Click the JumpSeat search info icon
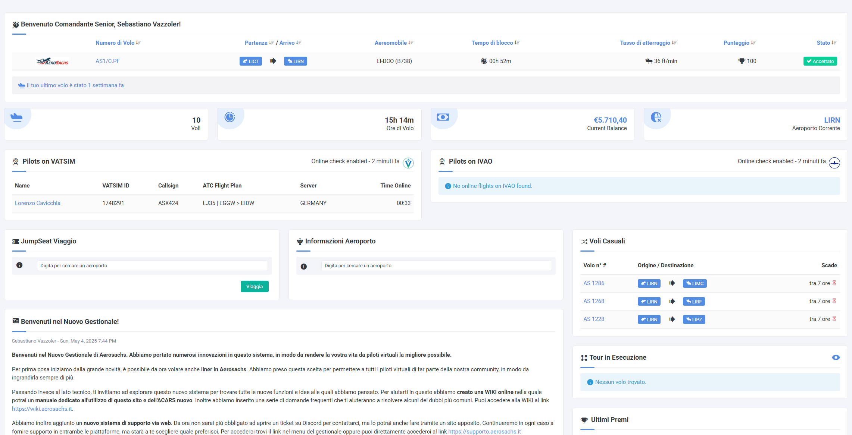852x435 pixels. pyautogui.click(x=19, y=265)
